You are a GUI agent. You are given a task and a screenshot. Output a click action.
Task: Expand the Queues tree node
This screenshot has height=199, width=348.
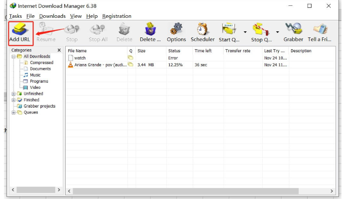click(x=13, y=112)
